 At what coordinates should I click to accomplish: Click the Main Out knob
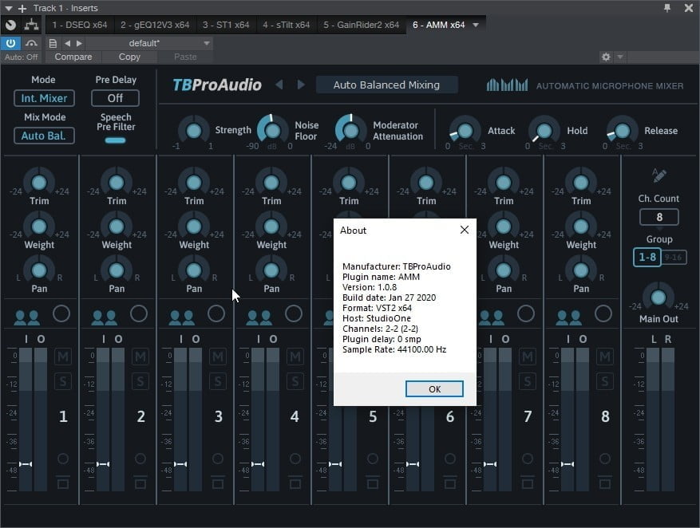point(658,297)
